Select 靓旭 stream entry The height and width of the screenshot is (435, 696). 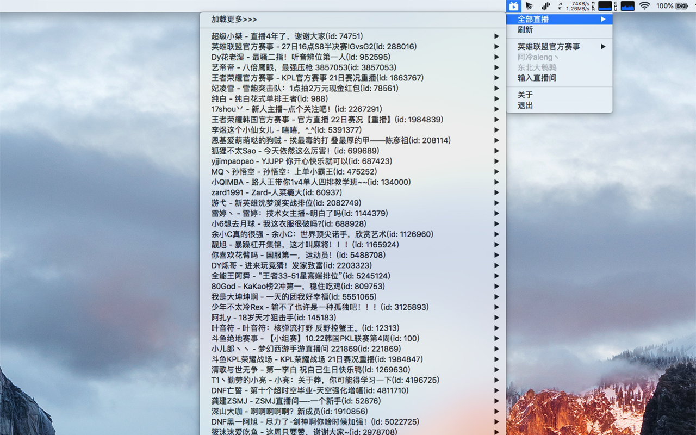coord(353,245)
